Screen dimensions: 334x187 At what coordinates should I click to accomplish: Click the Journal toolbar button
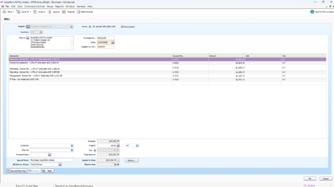(40, 12)
